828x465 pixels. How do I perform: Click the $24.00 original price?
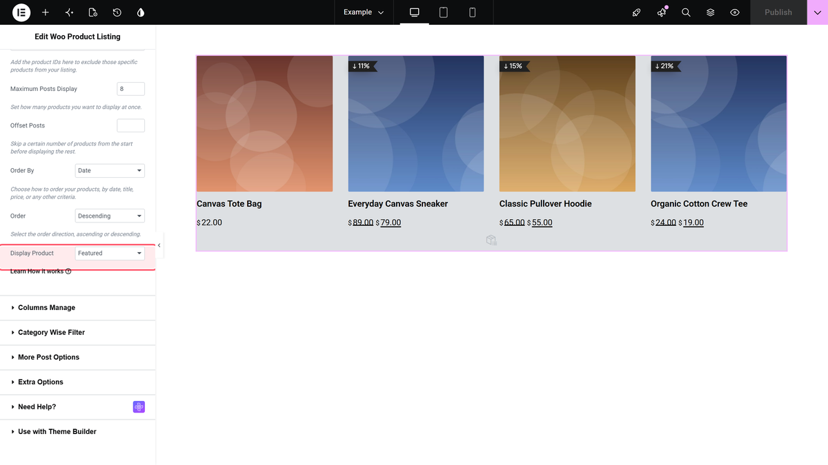point(663,223)
